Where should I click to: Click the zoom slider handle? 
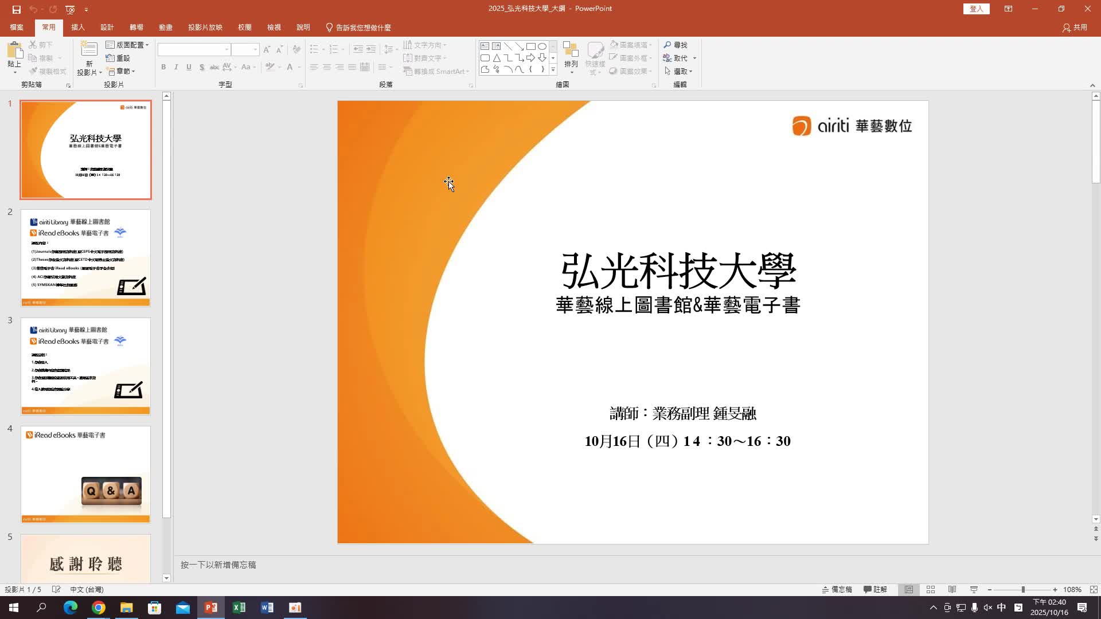coord(1022,590)
